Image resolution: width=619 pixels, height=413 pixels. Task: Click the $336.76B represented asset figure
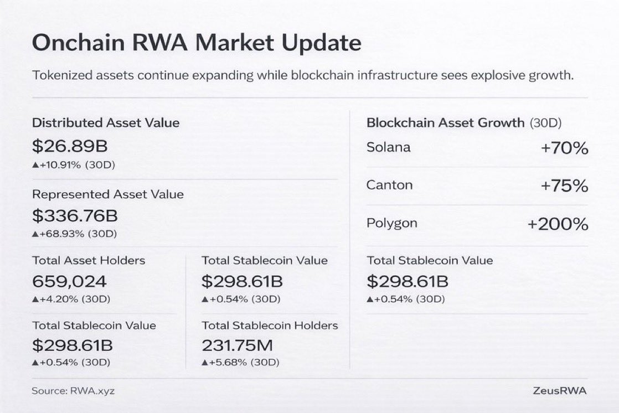pyautogui.click(x=75, y=215)
